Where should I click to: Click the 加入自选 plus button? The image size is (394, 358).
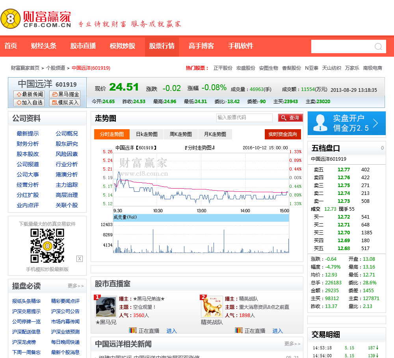(29, 102)
